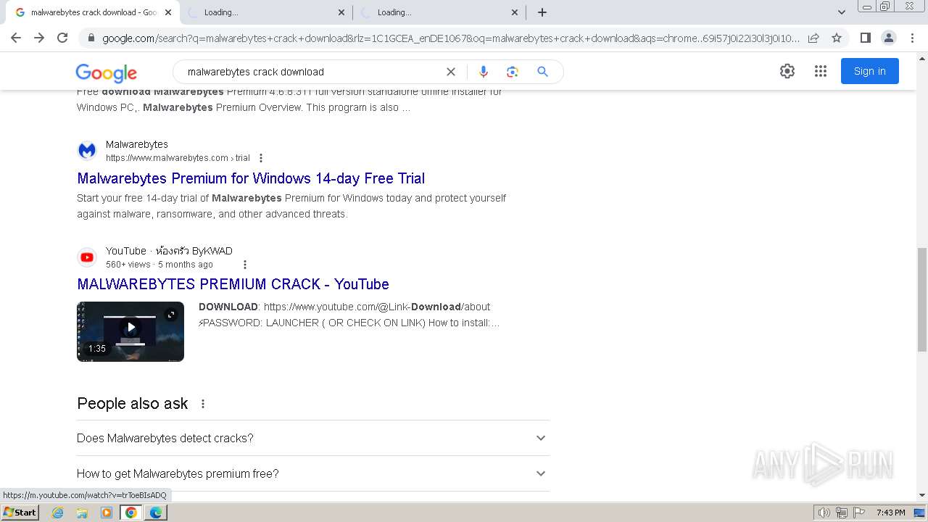Switch to the second Loading tab
Viewport: 928px width, 522px height.
coord(265,12)
